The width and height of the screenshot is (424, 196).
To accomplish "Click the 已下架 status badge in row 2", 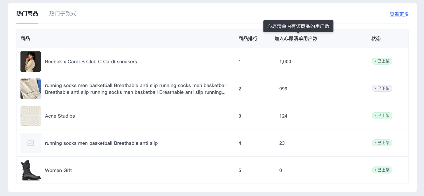I will tap(382, 88).
